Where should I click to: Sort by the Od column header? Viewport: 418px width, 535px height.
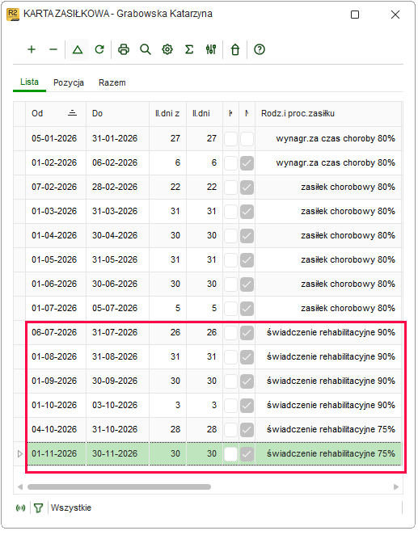pyautogui.click(x=56, y=114)
